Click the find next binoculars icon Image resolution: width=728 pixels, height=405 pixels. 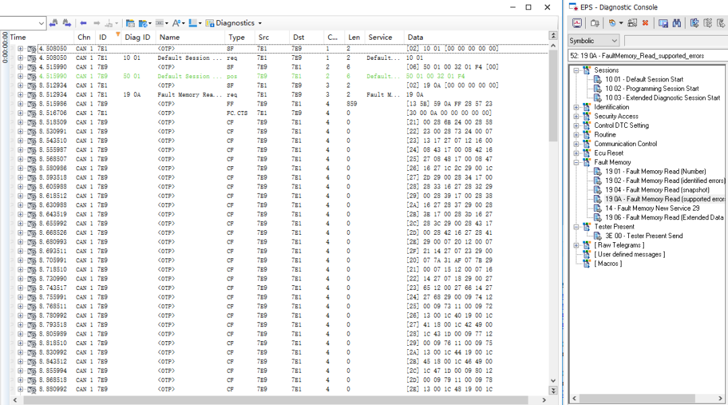coord(67,23)
